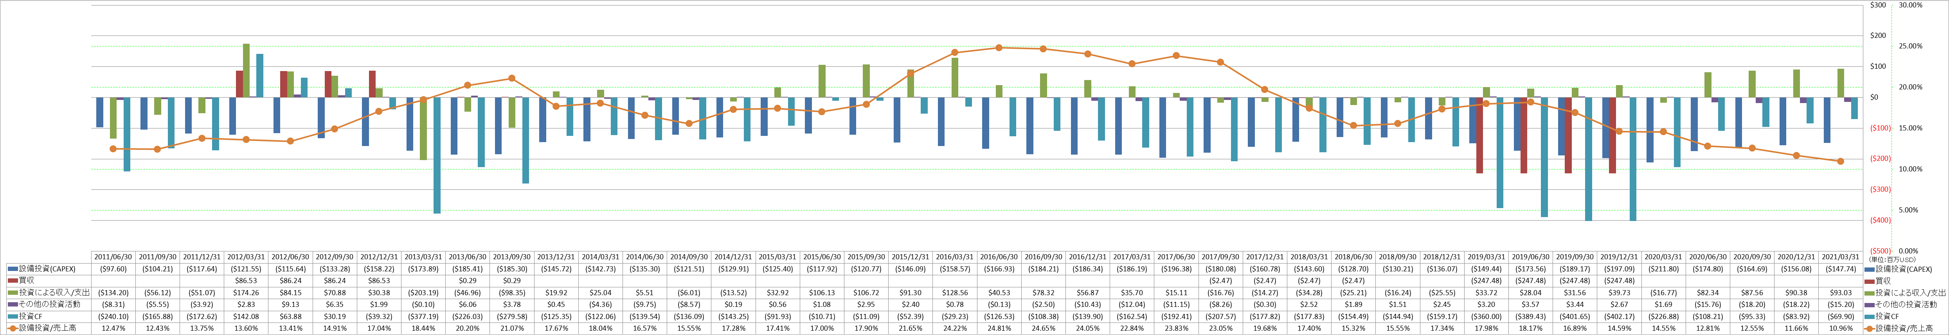Click the 25.00% axis label
The image size is (1949, 335).
coord(1910,46)
